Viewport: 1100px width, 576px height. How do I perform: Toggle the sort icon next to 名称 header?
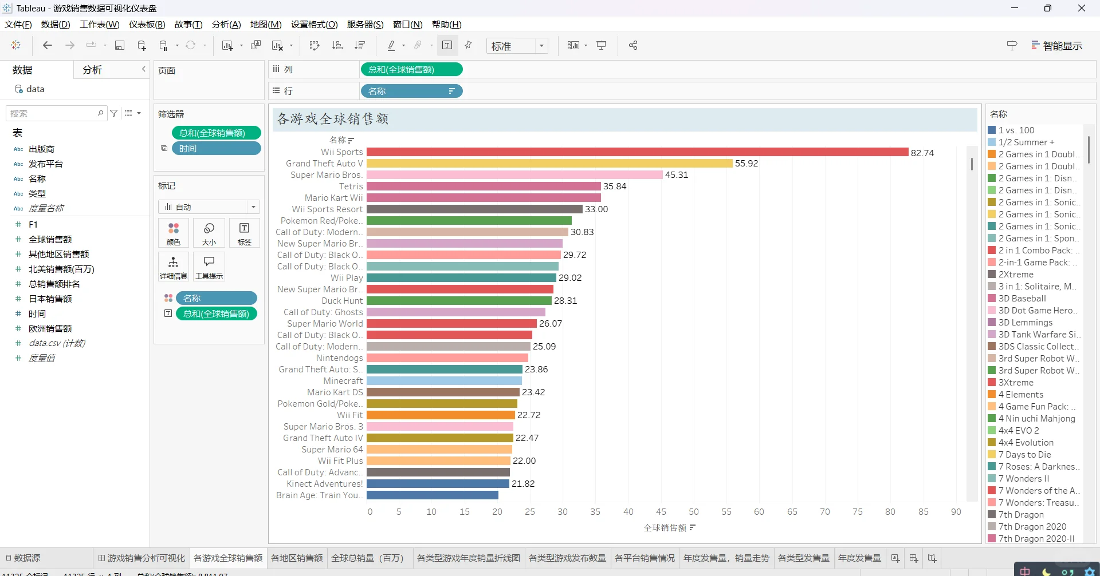tap(351, 140)
